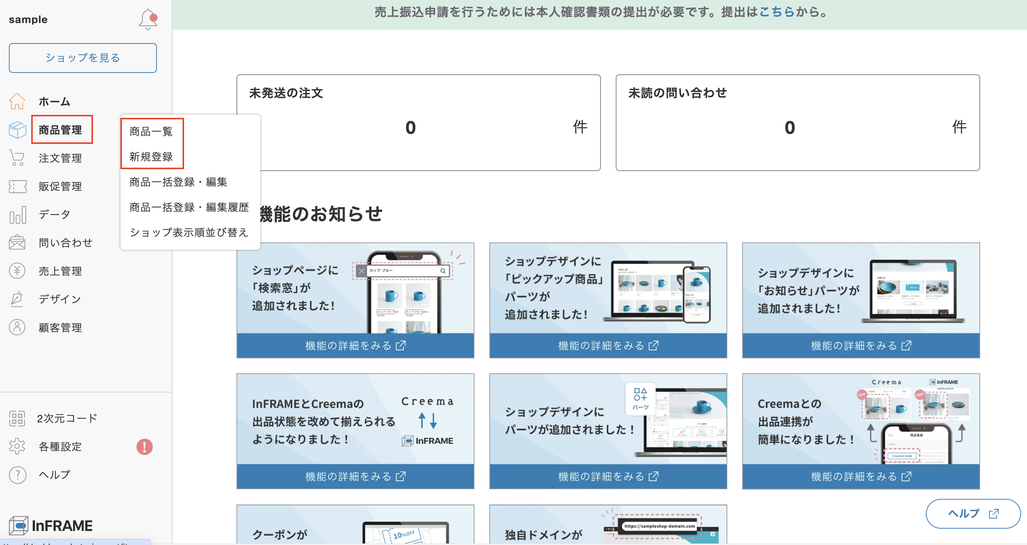
Task: Click the product management box icon
Action: click(x=17, y=130)
